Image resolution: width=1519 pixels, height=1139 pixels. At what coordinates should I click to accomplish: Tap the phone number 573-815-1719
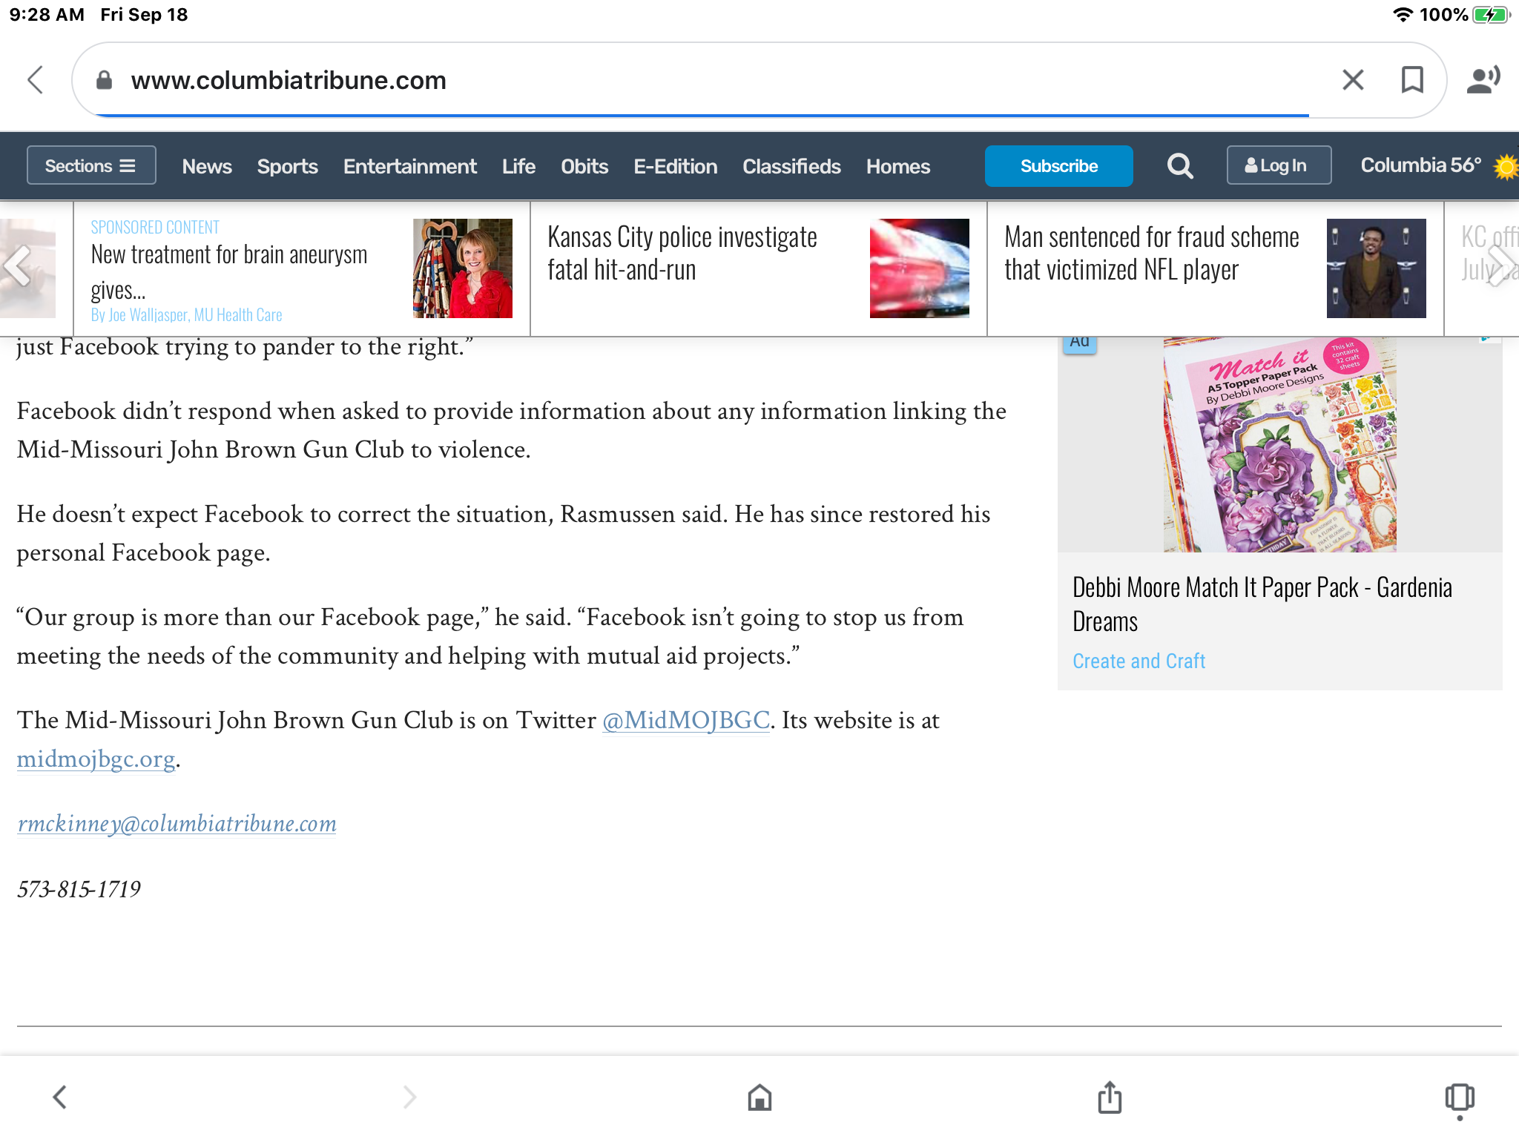pos(79,888)
